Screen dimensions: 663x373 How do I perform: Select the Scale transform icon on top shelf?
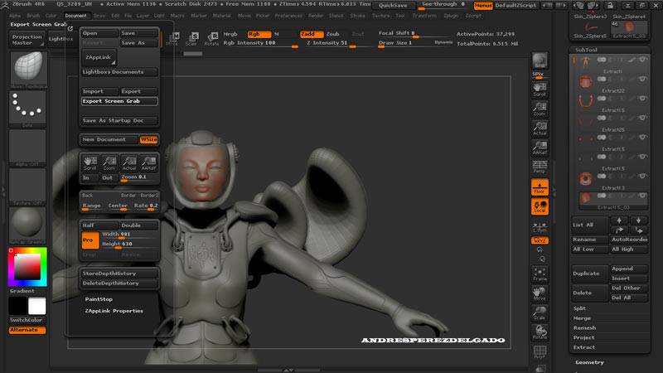pos(191,38)
